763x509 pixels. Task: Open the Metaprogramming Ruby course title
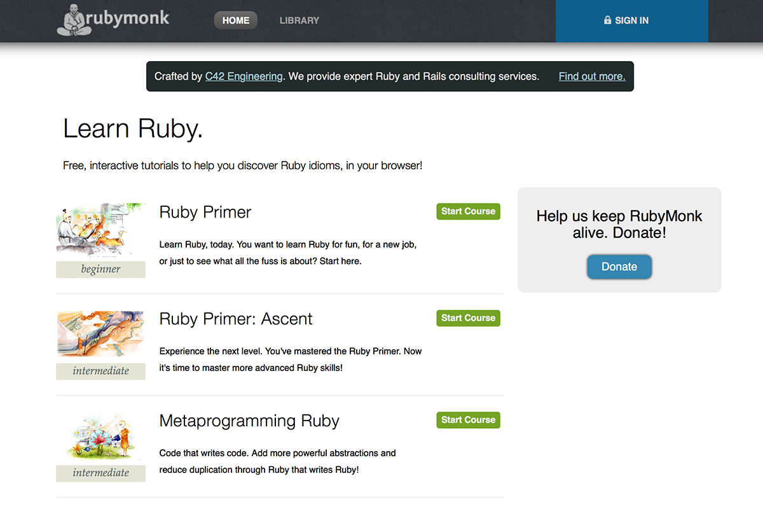pos(249,421)
